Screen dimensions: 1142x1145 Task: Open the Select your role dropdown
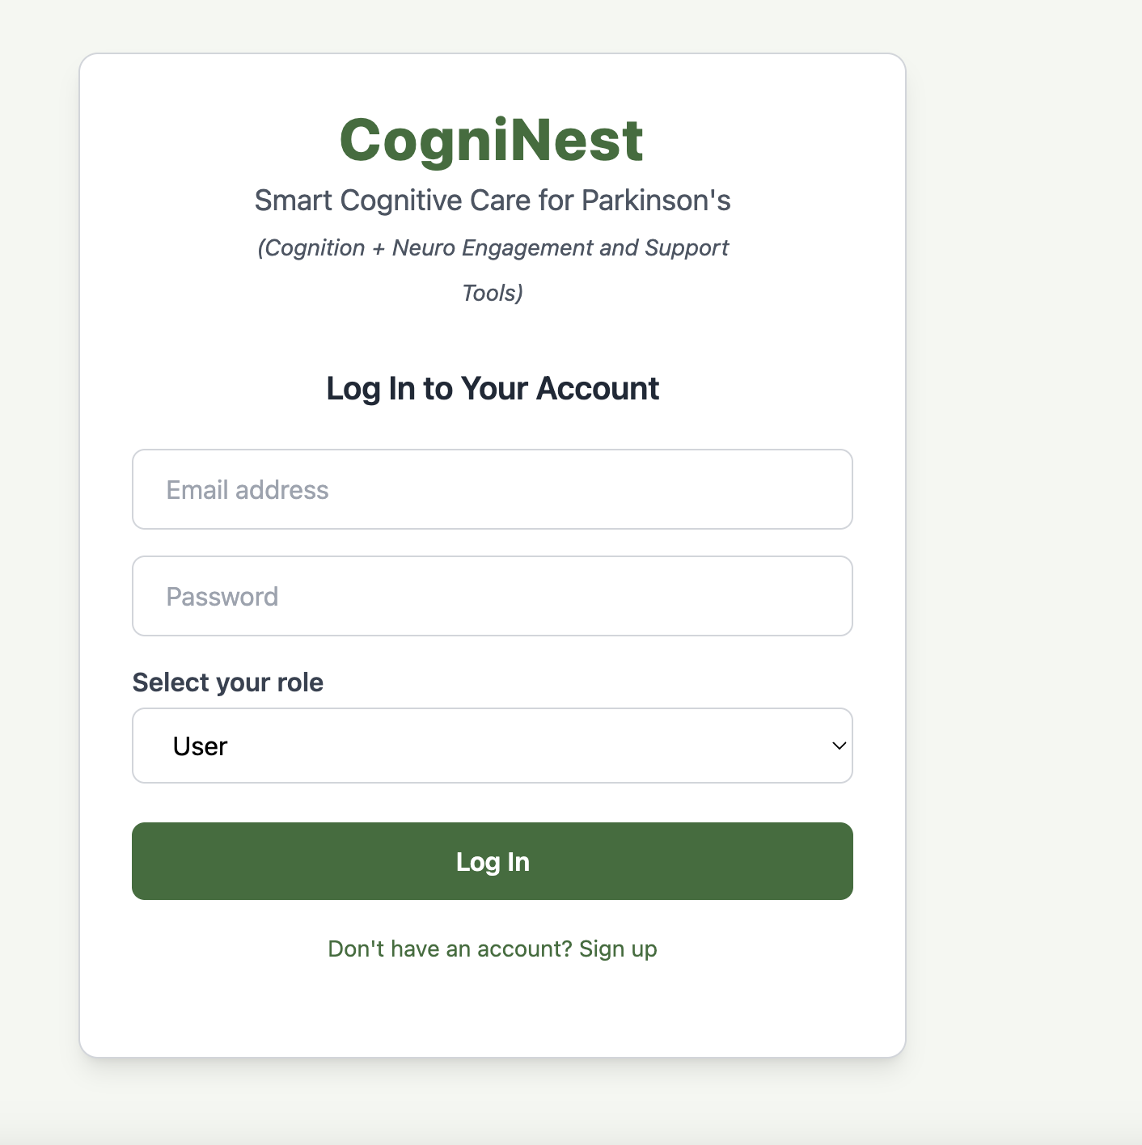tap(492, 746)
